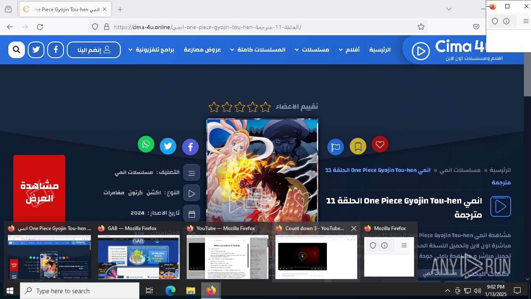Go back with the browser back arrow
Image resolution: width=531 pixels, height=299 pixels.
click(x=10, y=27)
